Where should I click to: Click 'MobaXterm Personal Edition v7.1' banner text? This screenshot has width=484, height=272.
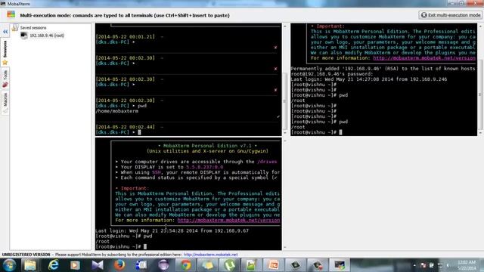[x=207, y=146]
